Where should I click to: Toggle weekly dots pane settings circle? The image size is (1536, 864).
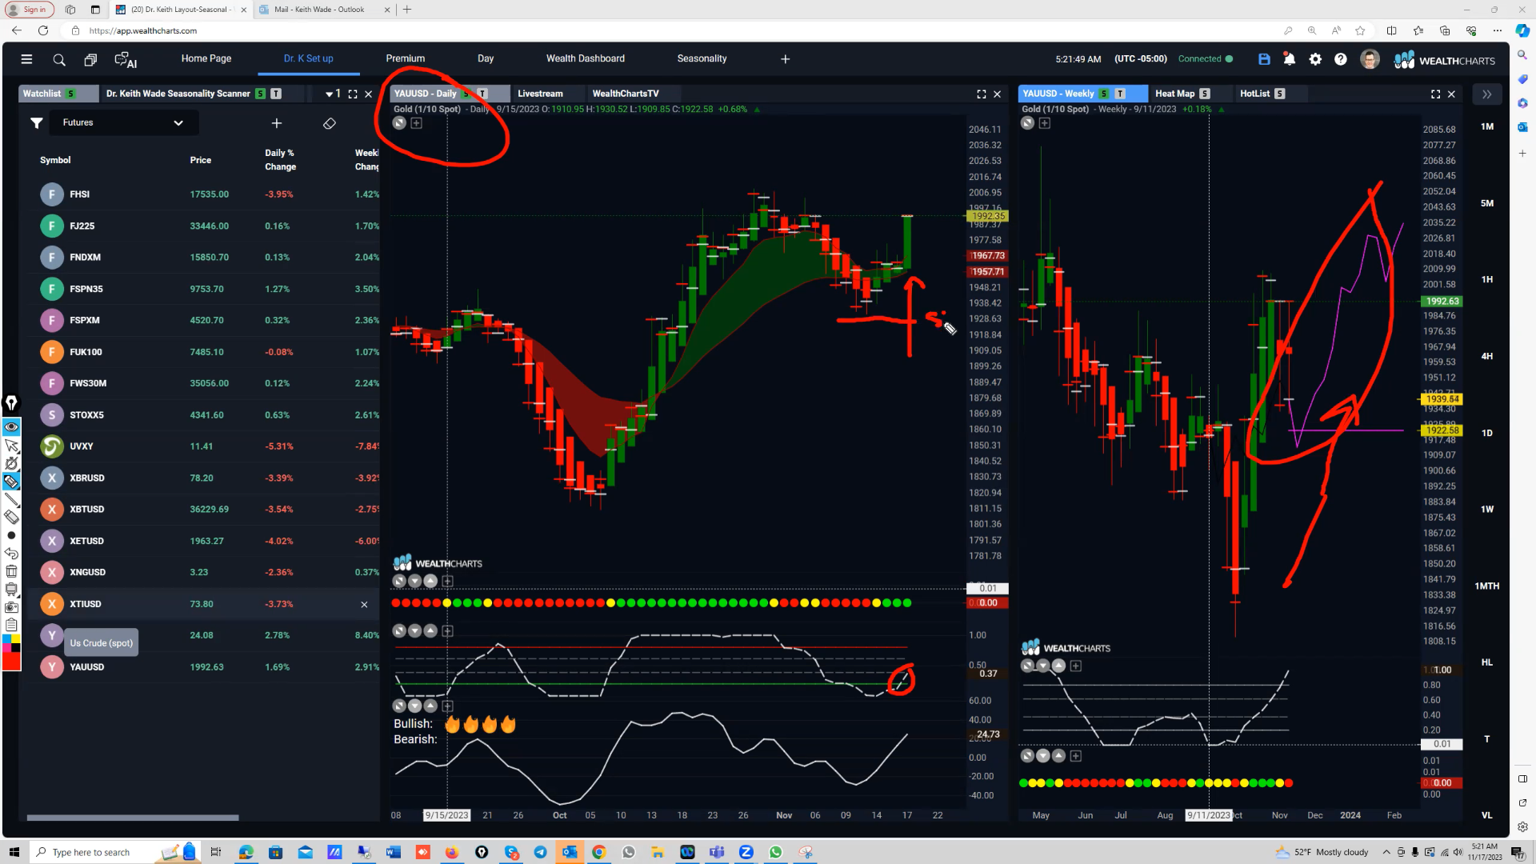pyautogui.click(x=1028, y=755)
